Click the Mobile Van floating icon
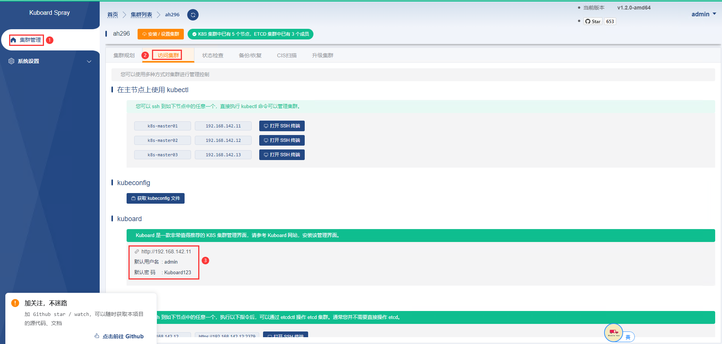Image resolution: width=722 pixels, height=344 pixels. [614, 333]
